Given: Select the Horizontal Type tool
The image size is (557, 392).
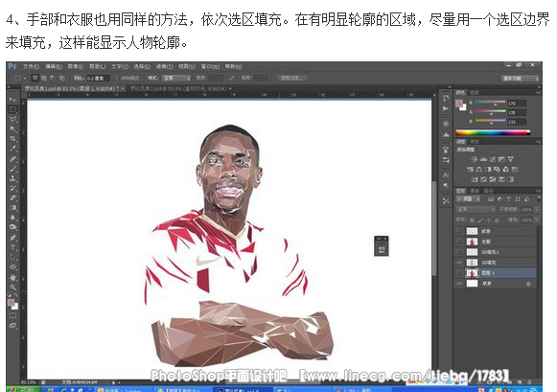Looking at the screenshot, I should [x=12, y=247].
